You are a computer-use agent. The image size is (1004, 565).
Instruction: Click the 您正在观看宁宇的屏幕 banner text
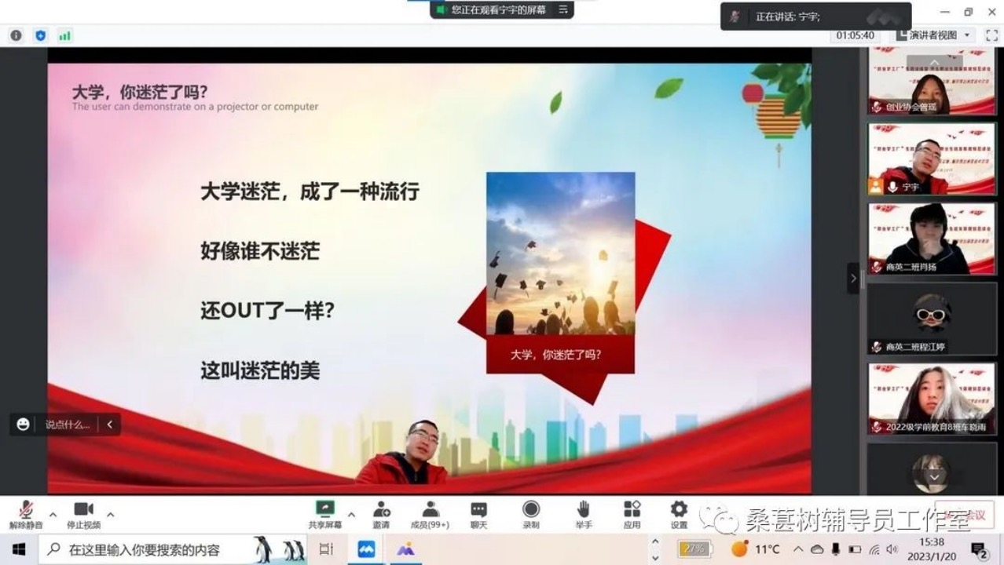coord(499,9)
